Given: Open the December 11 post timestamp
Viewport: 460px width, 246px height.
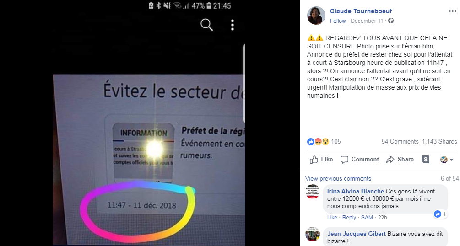Looking at the screenshot, I should coord(367,21).
